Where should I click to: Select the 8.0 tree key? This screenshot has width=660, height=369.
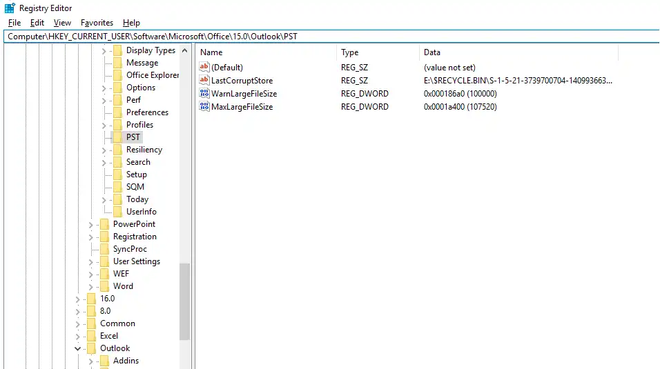click(x=105, y=311)
